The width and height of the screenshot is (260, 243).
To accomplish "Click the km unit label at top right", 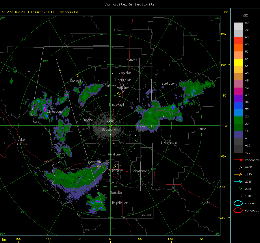I will (x=226, y=12).
